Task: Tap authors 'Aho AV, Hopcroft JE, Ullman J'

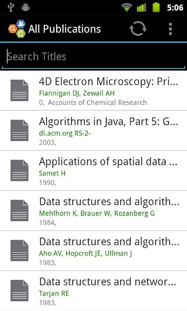Action: (85, 253)
